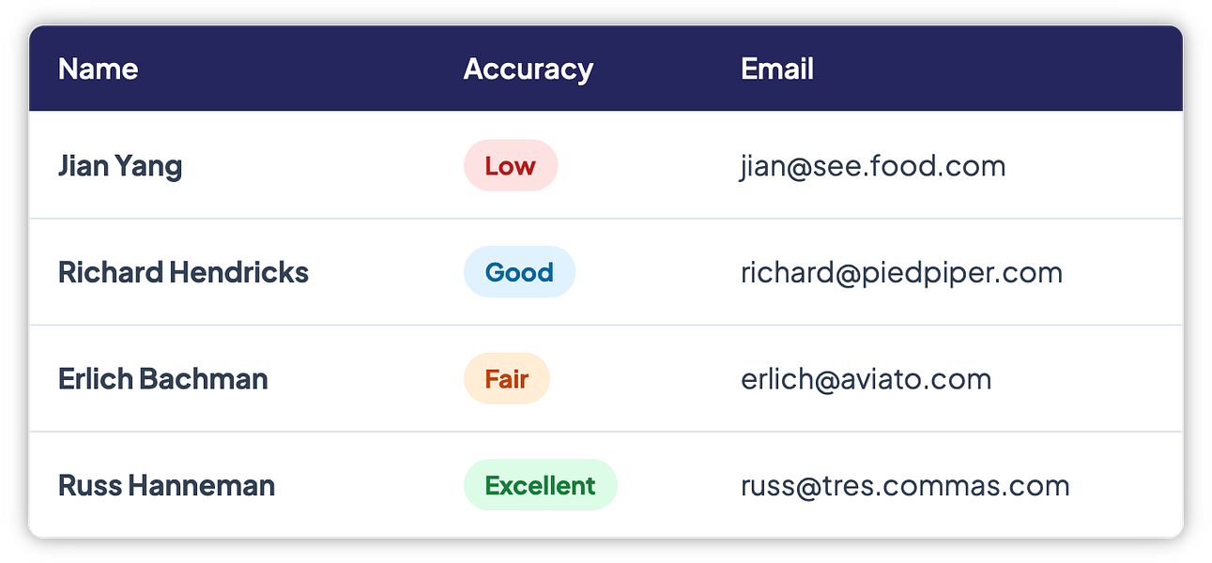Open the richard@piedpiper.com email address
The image size is (1212, 563).
[901, 272]
